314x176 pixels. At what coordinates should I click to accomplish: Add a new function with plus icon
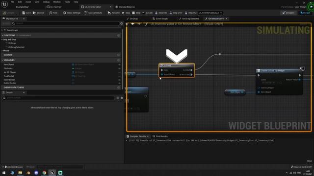tap(119, 35)
